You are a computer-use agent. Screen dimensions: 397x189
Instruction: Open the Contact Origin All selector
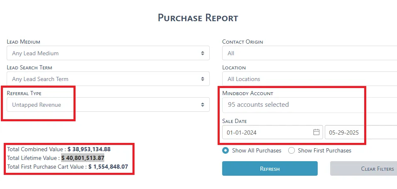click(x=310, y=53)
